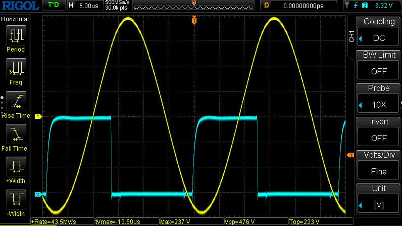Select the Freq measurement icon
This screenshot has width=402, height=226.
pyautogui.click(x=16, y=68)
